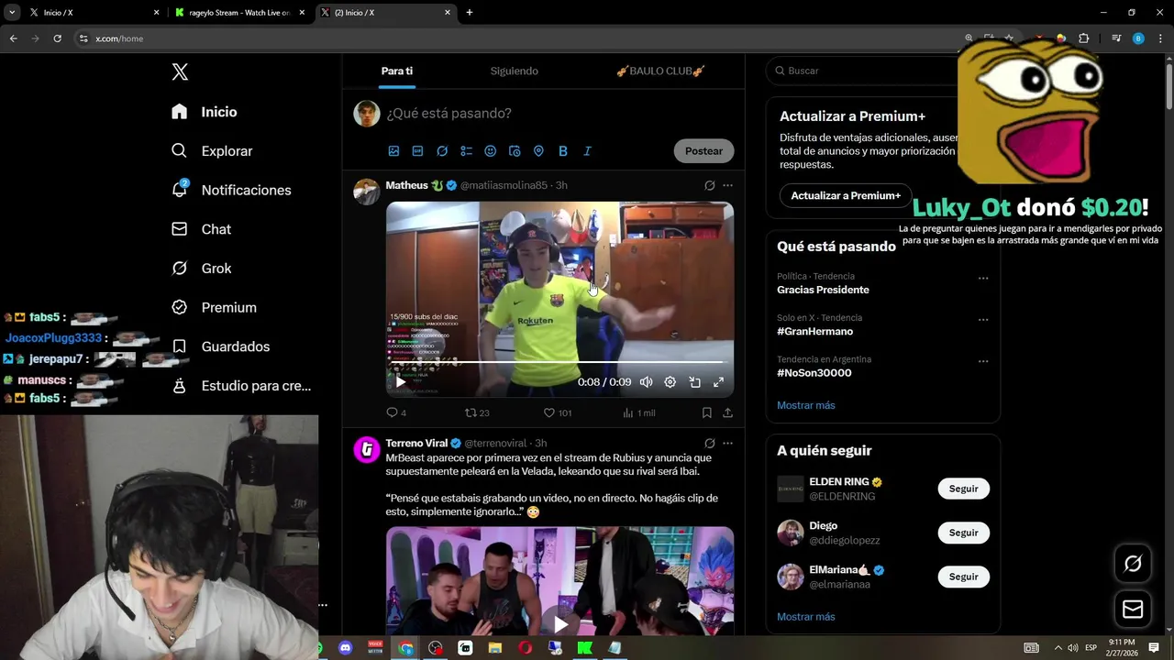This screenshot has width=1174, height=660.
Task: Open Grok in the sidebar
Action: 201,269
